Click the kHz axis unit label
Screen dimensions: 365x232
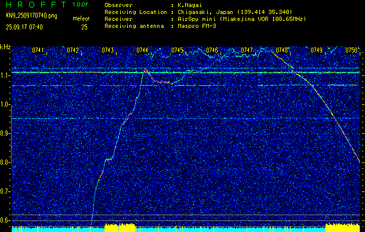[x=5, y=47]
